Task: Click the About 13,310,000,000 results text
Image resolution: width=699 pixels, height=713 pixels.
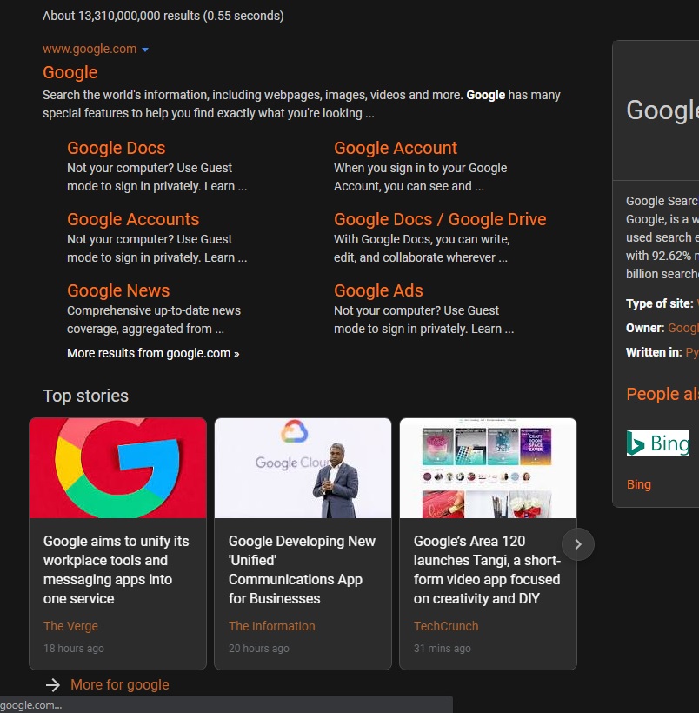Action: [x=163, y=16]
